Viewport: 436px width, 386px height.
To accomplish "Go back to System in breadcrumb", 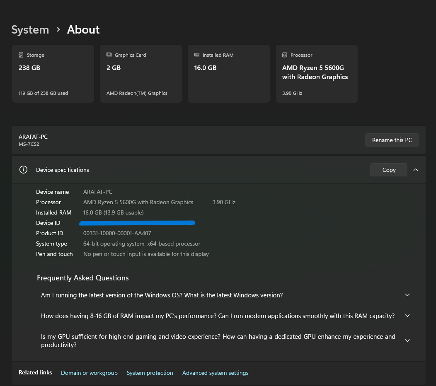I will (x=30, y=30).
